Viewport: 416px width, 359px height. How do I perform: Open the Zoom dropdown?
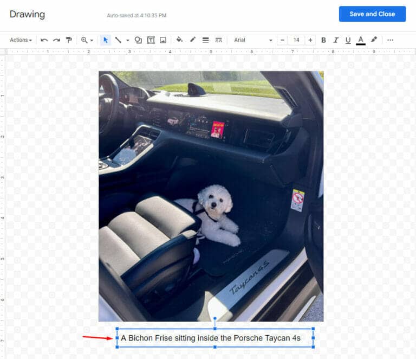(x=87, y=40)
